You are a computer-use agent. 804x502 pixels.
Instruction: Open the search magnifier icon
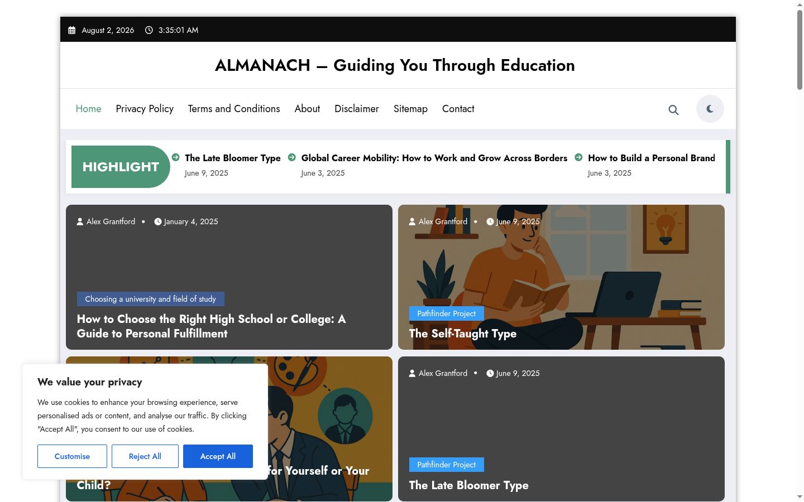673,110
